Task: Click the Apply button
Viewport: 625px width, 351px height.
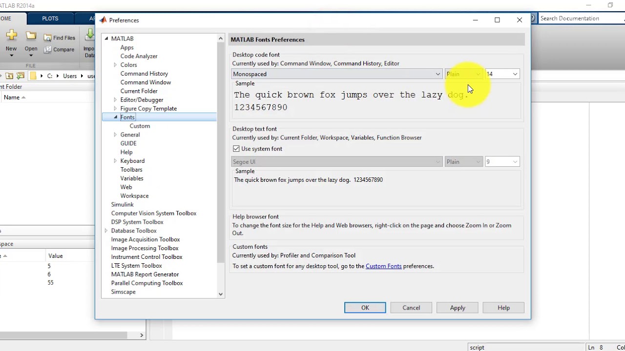Action: pos(458,308)
